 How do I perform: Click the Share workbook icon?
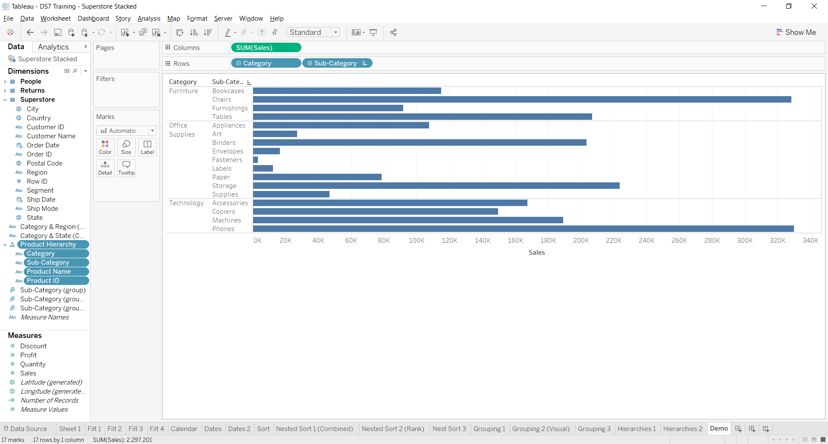(x=393, y=32)
